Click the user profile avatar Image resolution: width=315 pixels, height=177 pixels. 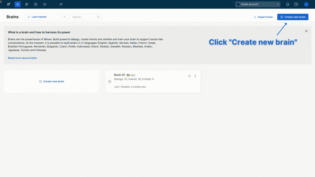(306, 4)
